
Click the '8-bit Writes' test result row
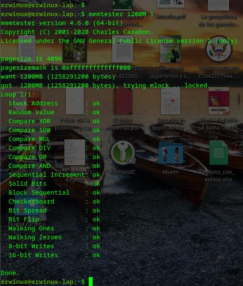pos(54,246)
